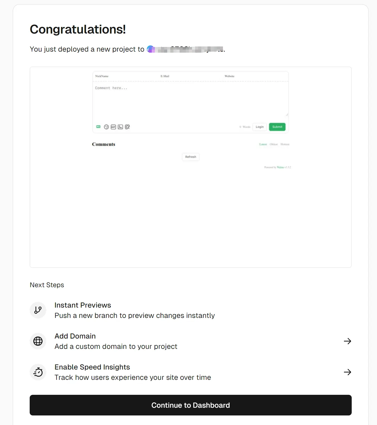Viewport: 377px width, 425px height.
Task: Click the Login button
Action: [260, 127]
